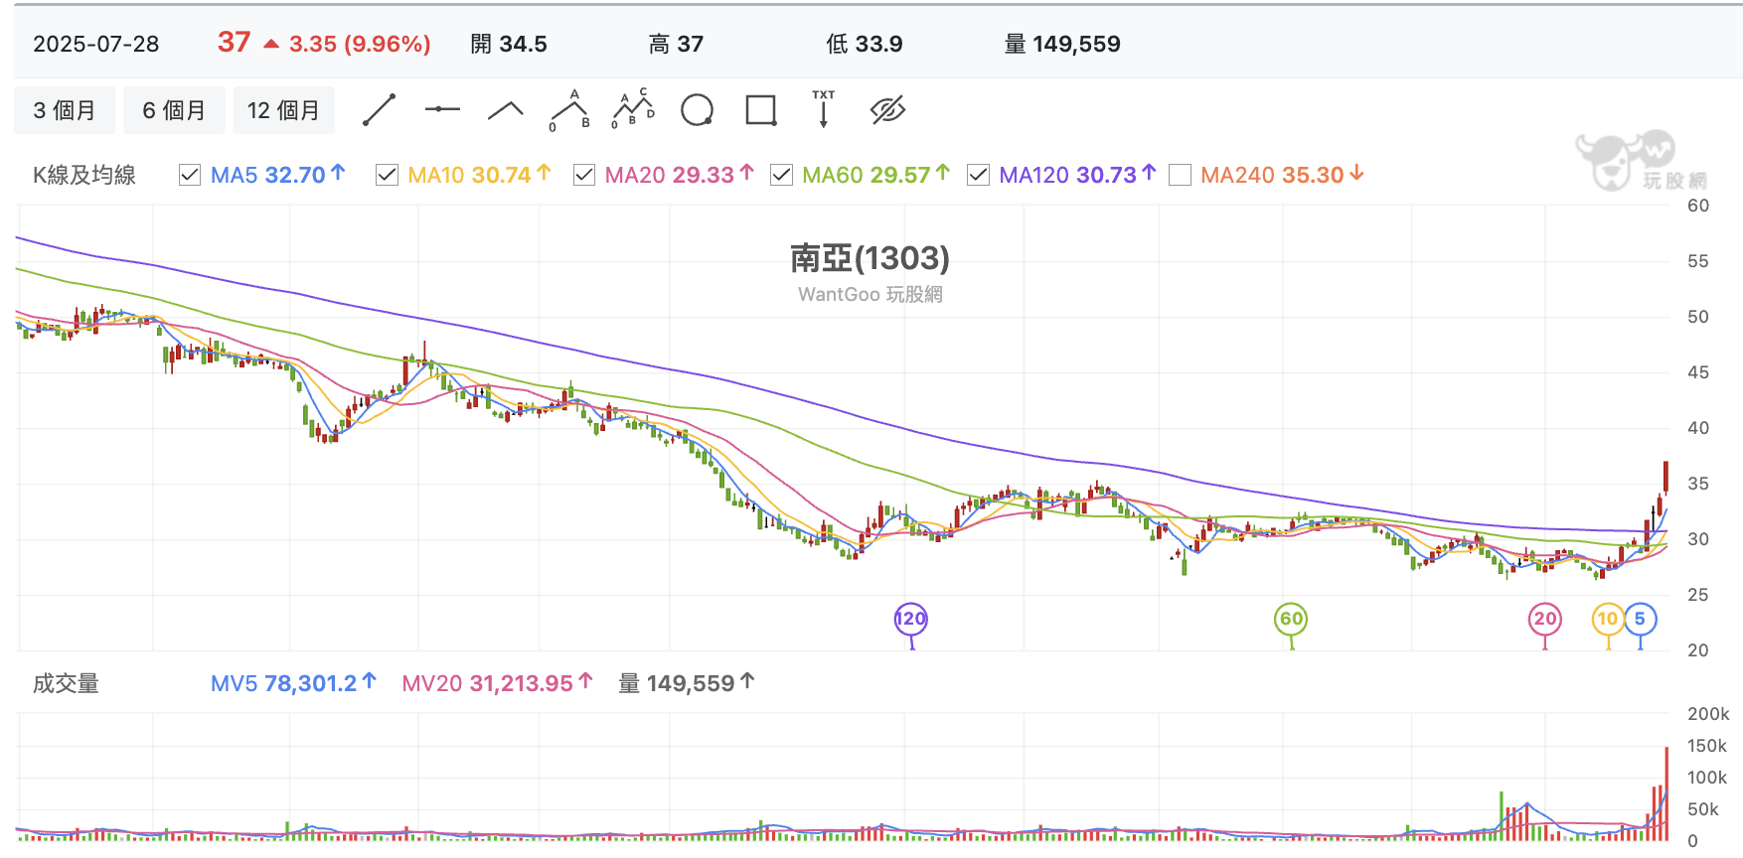Click the MA5 32.70 value label

click(x=277, y=175)
